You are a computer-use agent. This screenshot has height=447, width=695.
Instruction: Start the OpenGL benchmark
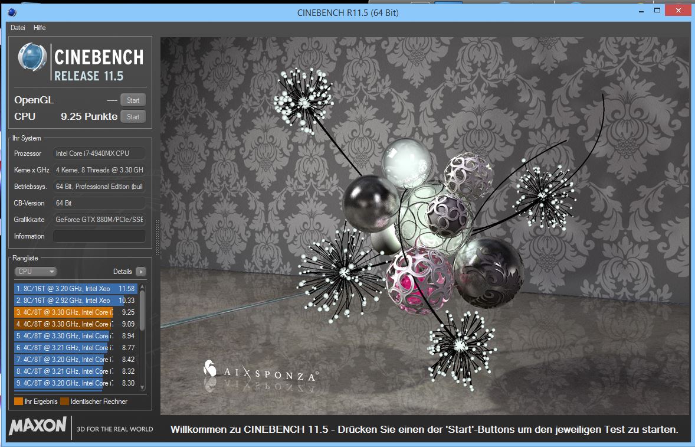point(133,100)
